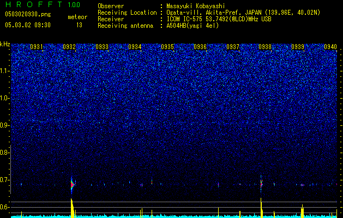Select the file name 0503020930.png

coord(28,14)
